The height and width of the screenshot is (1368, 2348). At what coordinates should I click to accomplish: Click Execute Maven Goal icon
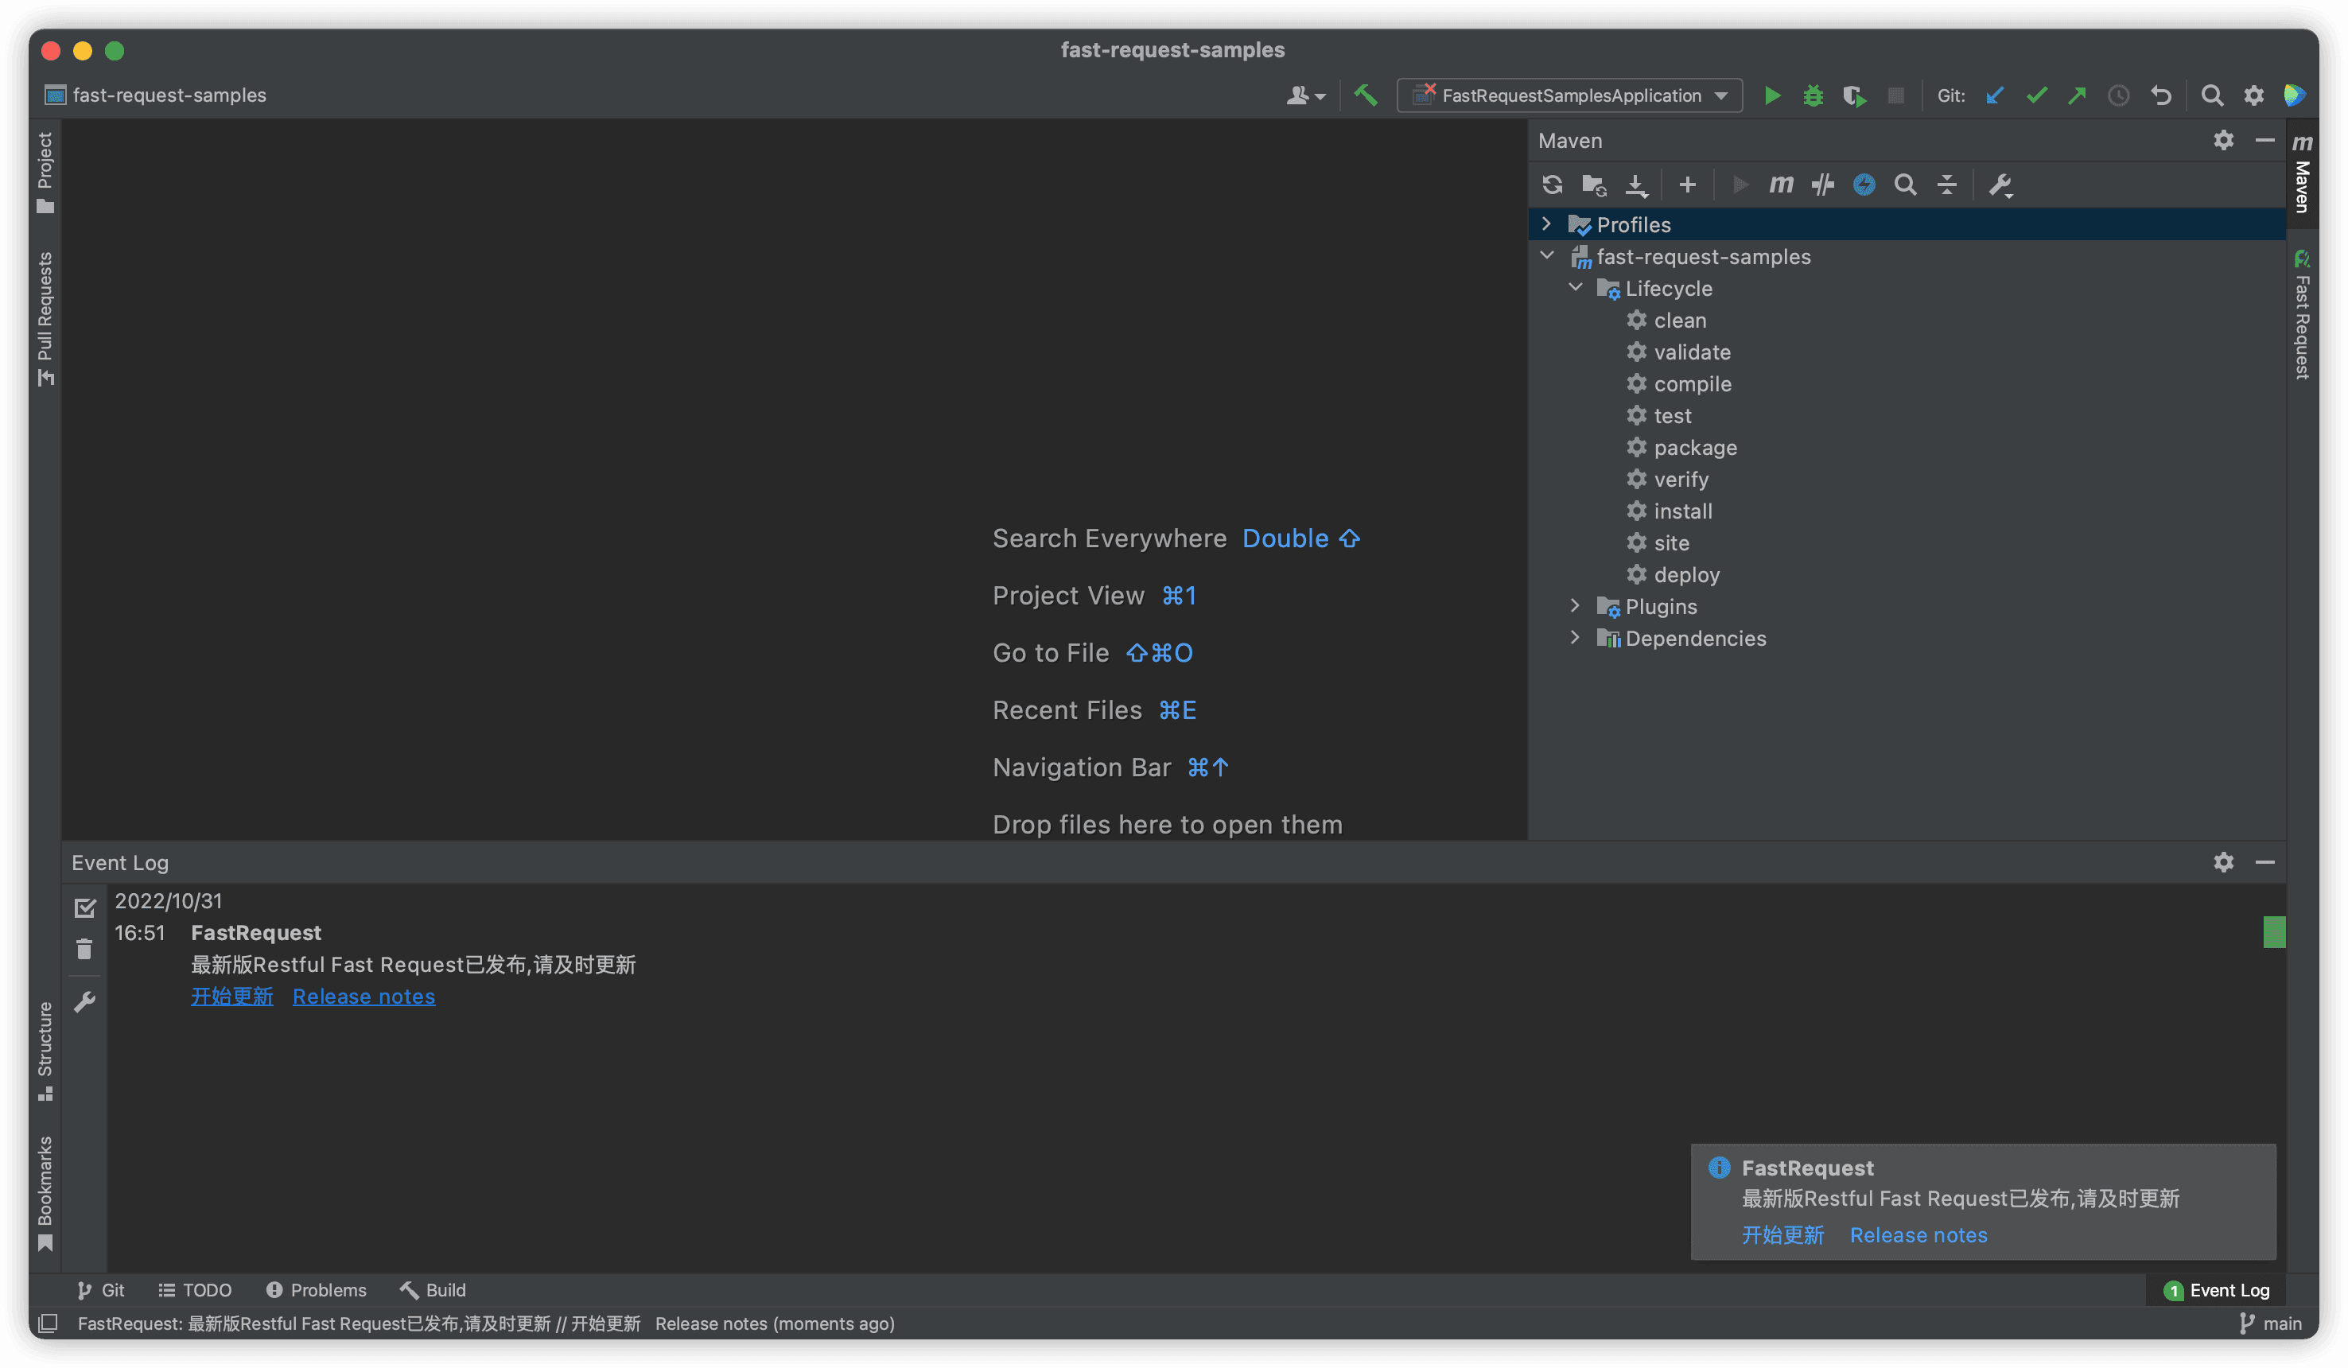(x=1781, y=185)
